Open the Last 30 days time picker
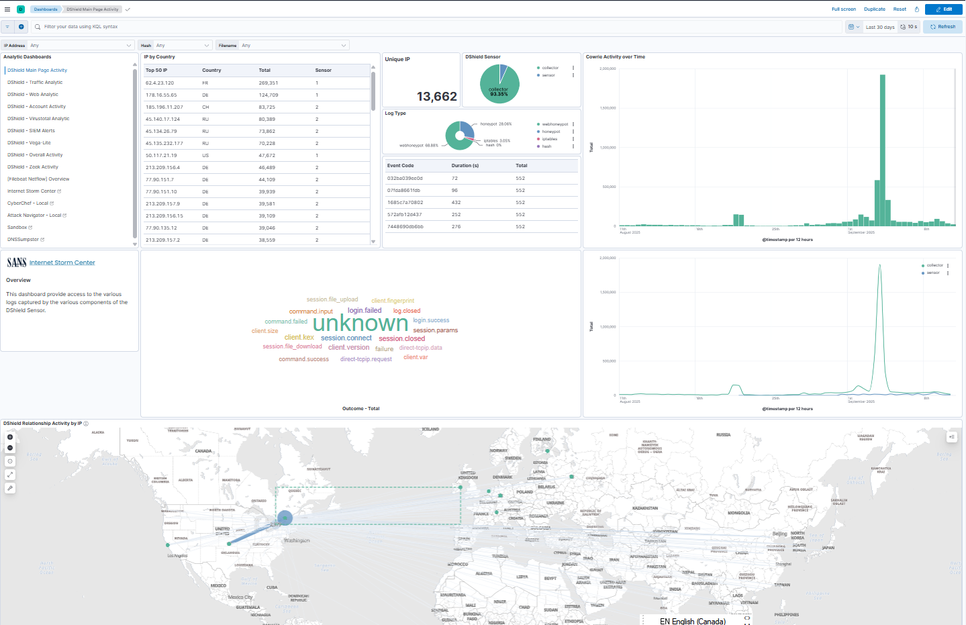This screenshot has height=625, width=966. [x=879, y=27]
